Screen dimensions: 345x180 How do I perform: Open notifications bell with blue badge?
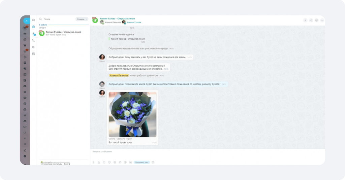coord(34,34)
